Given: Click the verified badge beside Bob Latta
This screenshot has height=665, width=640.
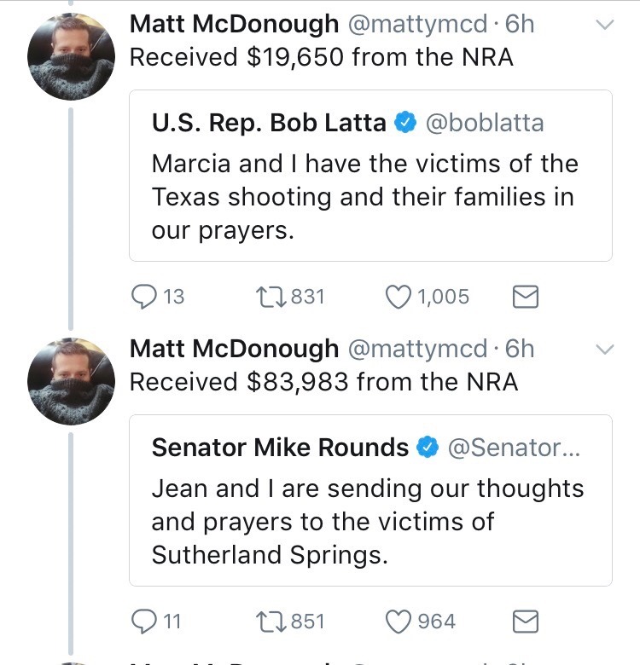Looking at the screenshot, I should click(x=404, y=124).
